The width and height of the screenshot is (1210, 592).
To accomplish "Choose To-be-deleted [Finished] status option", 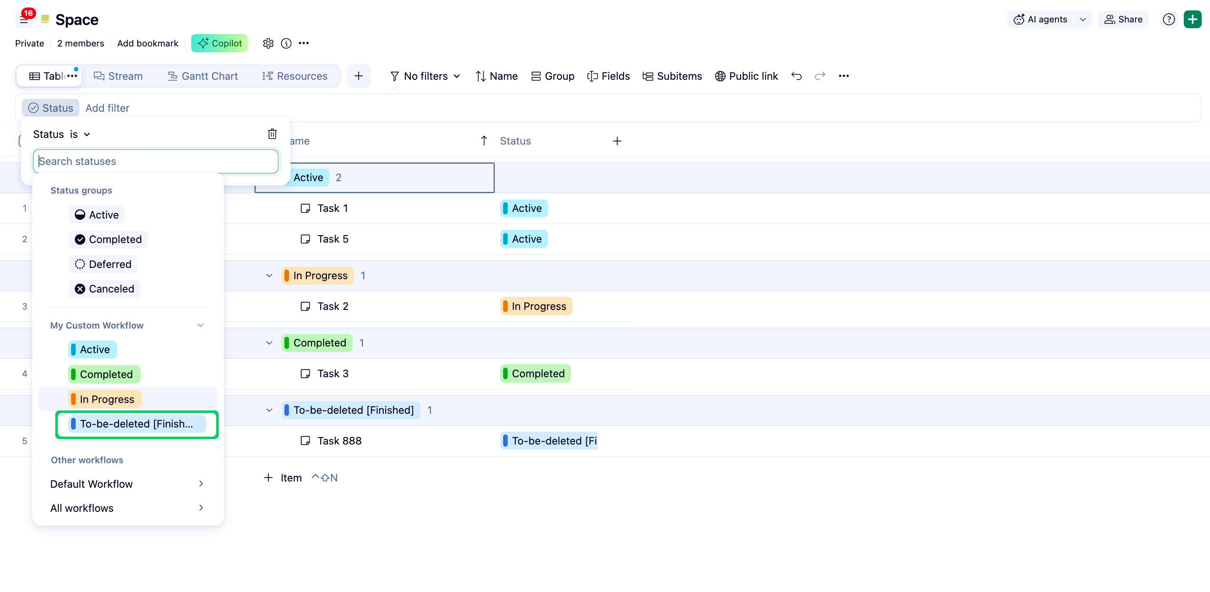I will coord(137,424).
